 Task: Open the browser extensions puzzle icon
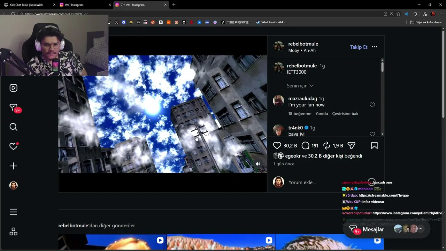tap(415, 14)
